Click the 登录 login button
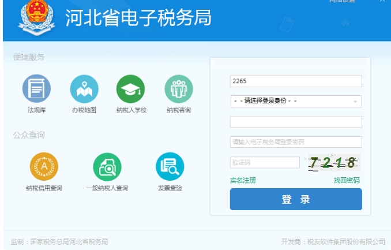Viewport: 391px width, 250px height. click(x=296, y=200)
